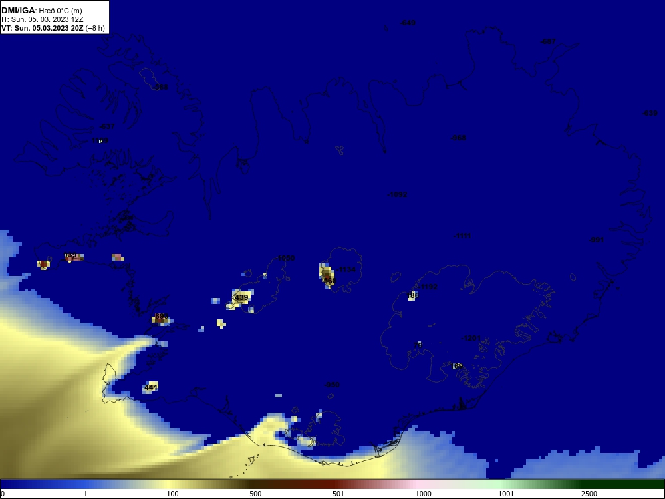Click the '500' tick on the color scale

[x=255, y=494]
